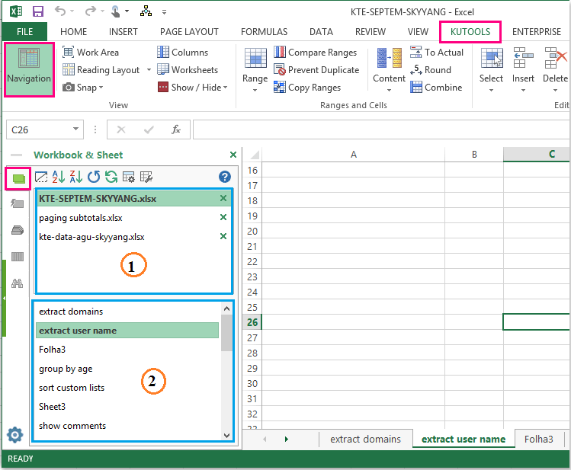Viewport: 571px width, 470px height.
Task: Click the Folha3 sheet tab at the bottom
Action: (538, 439)
